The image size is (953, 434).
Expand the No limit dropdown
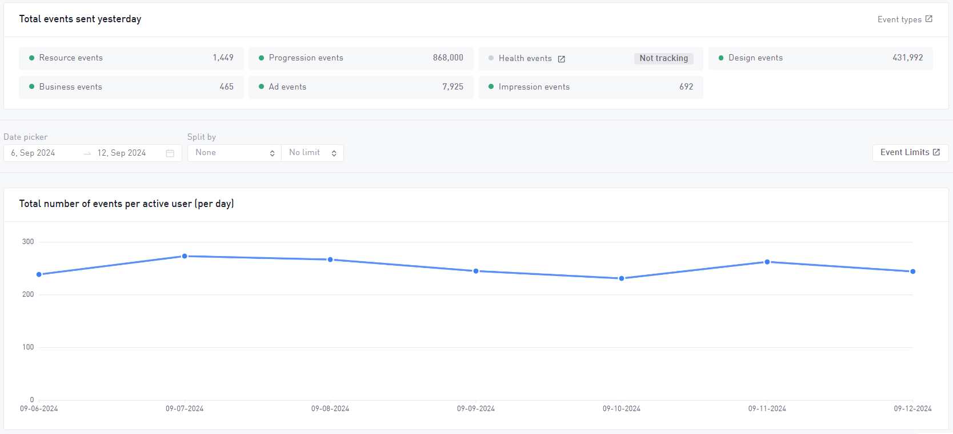(313, 153)
